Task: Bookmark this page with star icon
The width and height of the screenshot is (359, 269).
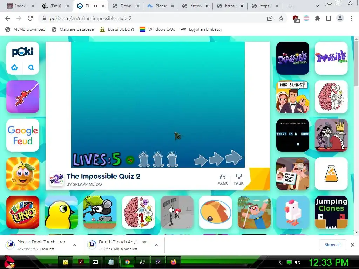Action: [x=281, y=18]
